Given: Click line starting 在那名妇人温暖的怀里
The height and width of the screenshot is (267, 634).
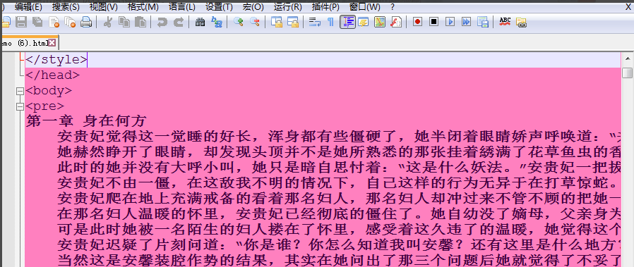Looking at the screenshot, I should (x=339, y=213).
